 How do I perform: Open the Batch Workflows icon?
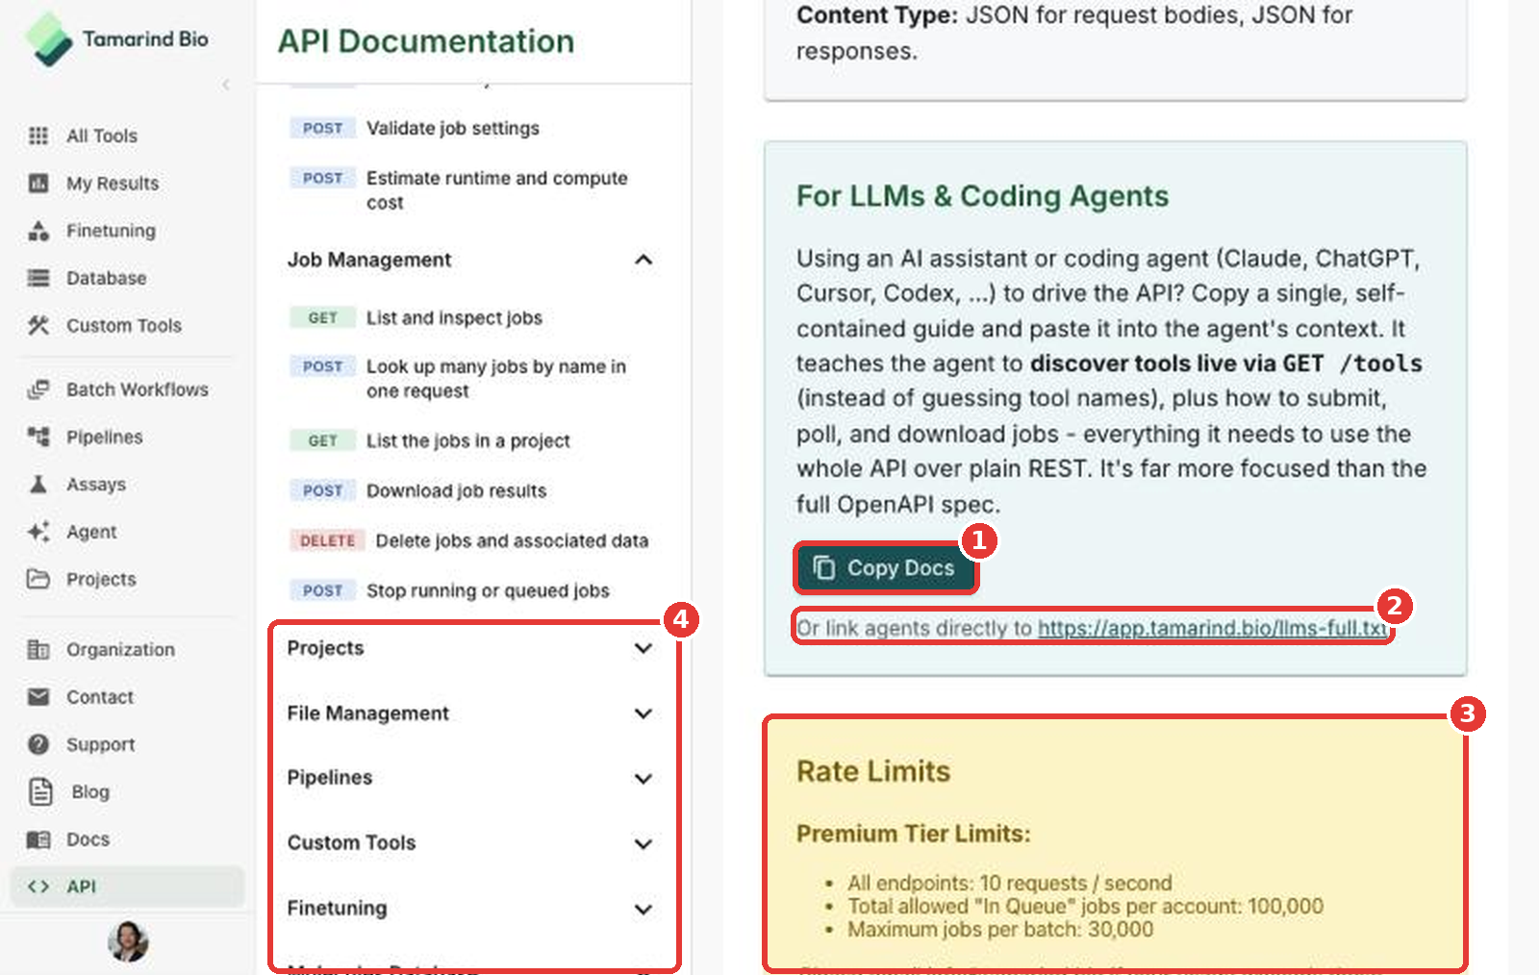click(38, 389)
